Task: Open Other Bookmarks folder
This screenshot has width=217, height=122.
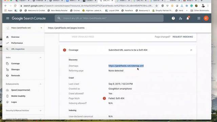Action: tap(200, 11)
